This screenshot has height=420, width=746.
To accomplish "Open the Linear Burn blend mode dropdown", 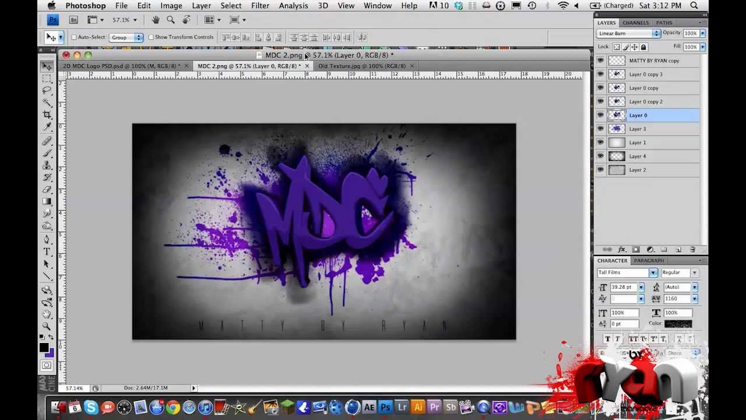I will point(629,33).
